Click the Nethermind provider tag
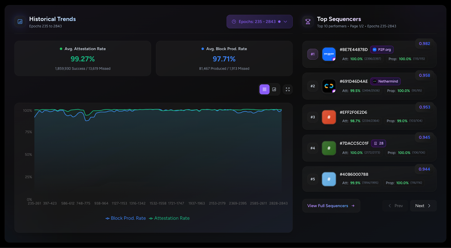The height and width of the screenshot is (248, 451). [385, 81]
